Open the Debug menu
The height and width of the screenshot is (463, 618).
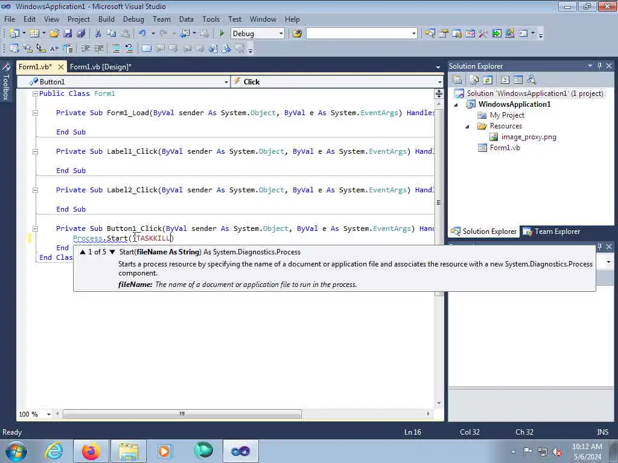point(133,19)
